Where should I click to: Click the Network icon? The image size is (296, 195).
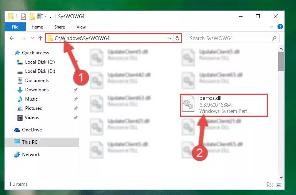[x=17, y=155]
